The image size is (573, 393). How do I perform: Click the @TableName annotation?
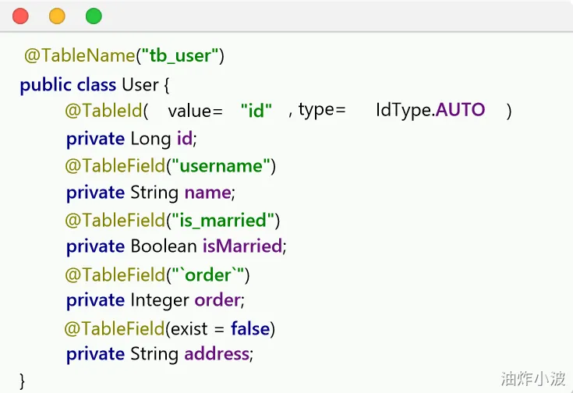pyautogui.click(x=79, y=56)
